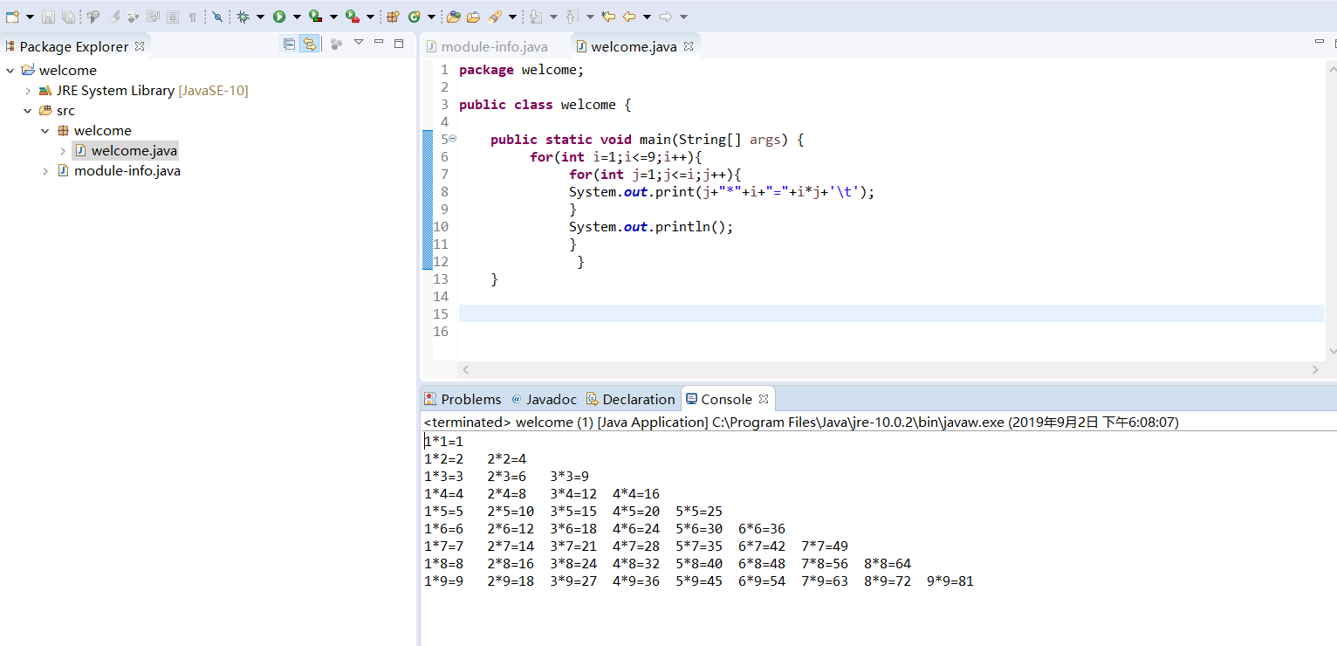Click the Run with Coverage icon

pos(315,17)
